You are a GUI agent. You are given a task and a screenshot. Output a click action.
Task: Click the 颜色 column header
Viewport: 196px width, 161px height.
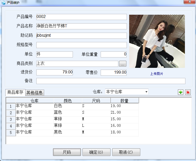coord(68,101)
